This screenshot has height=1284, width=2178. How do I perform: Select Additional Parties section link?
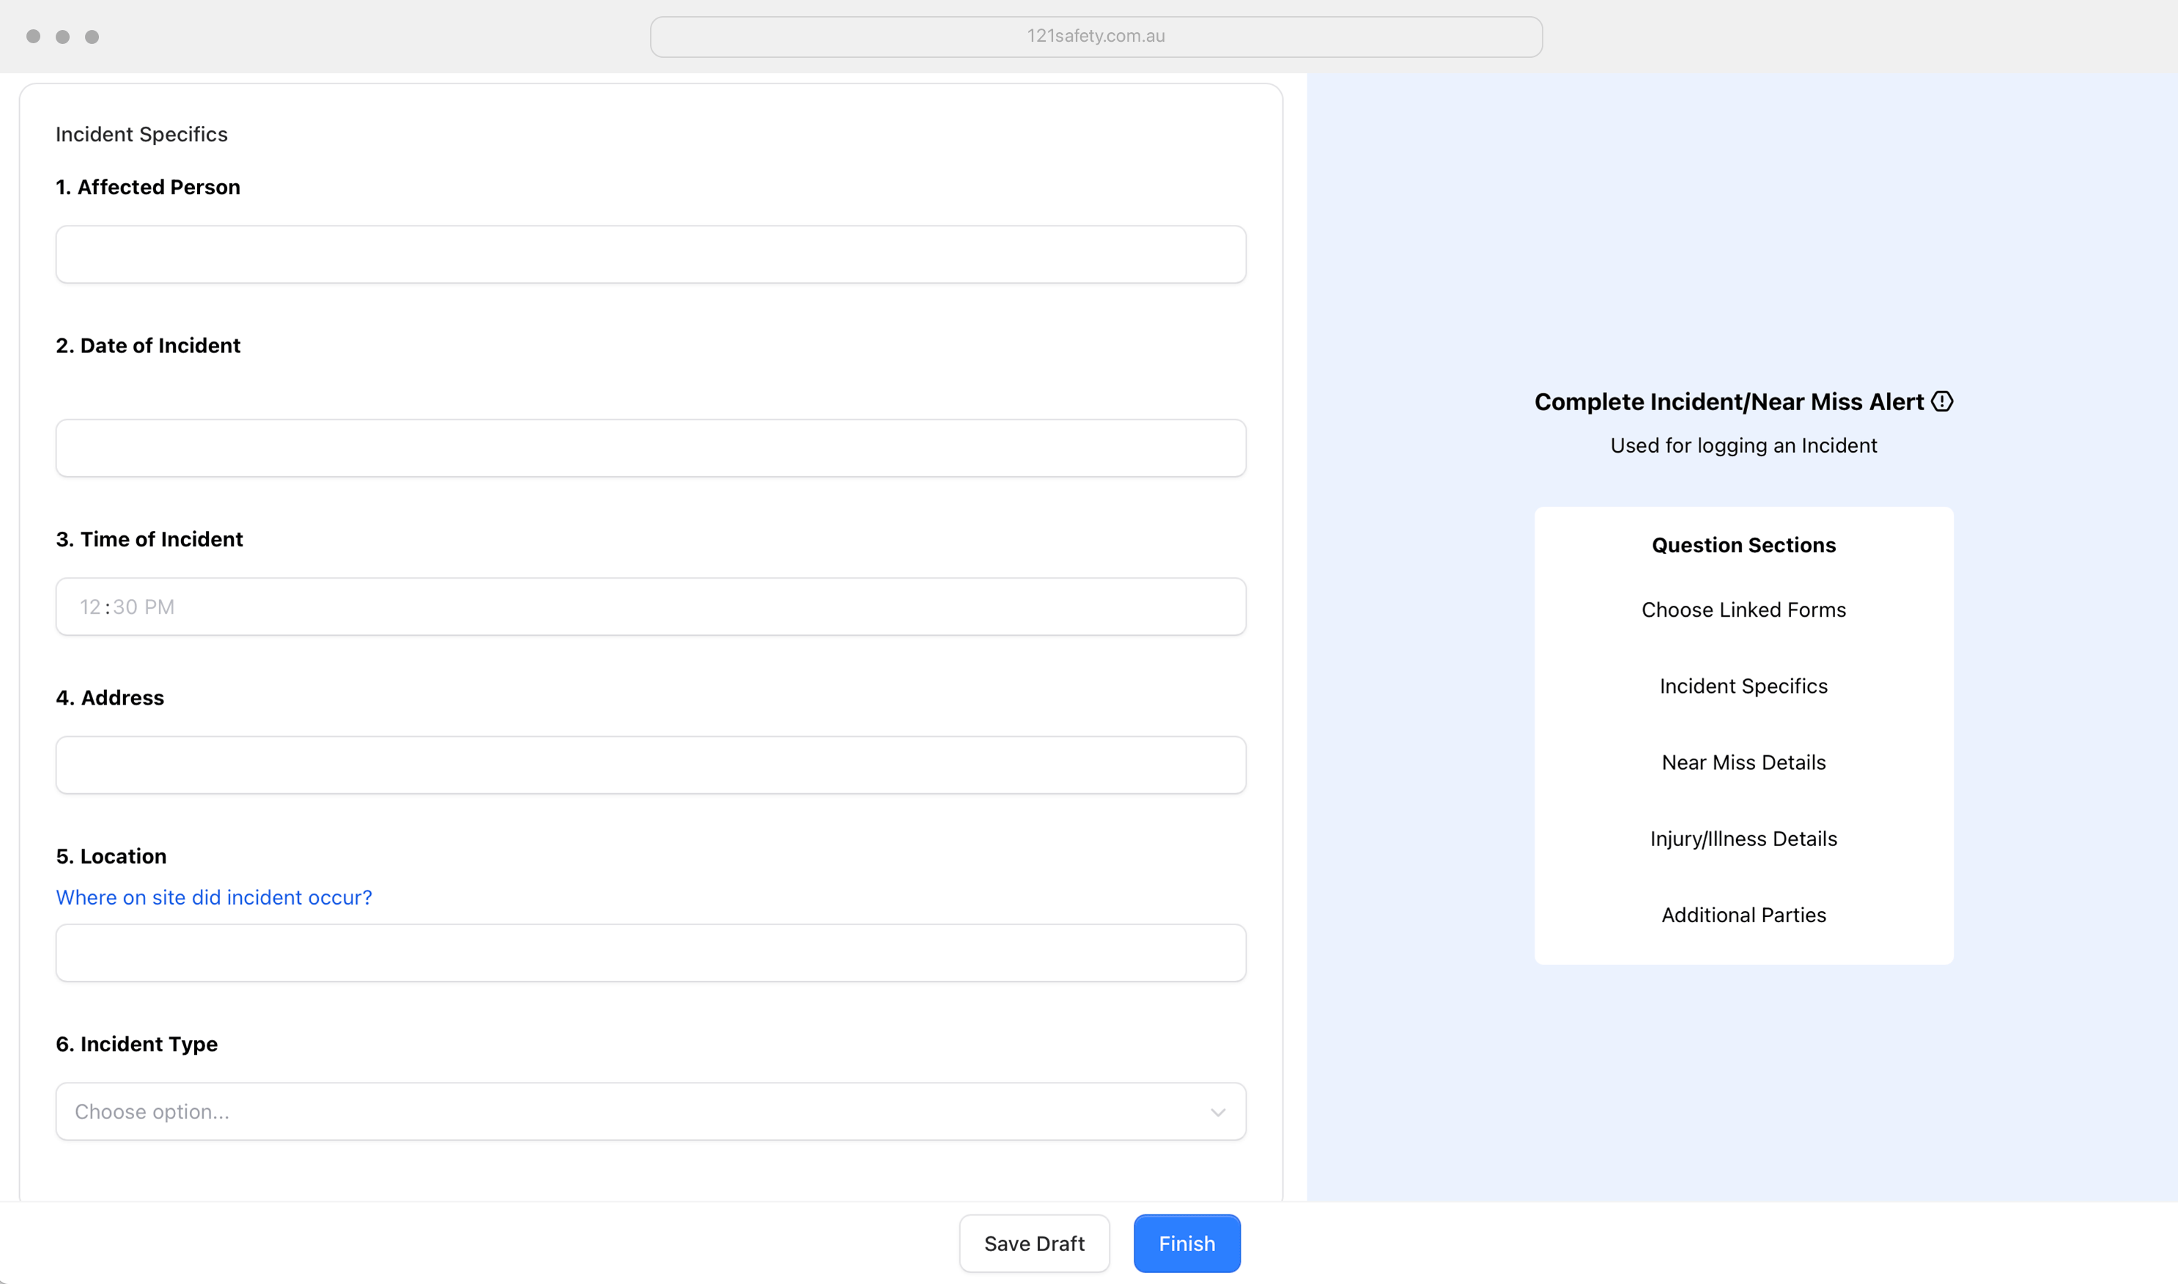1743,915
